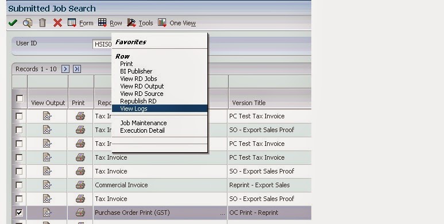Screen dimensions: 444x224
Task: View output icon for OC Print - Reprint row
Action: [x=47, y=213]
